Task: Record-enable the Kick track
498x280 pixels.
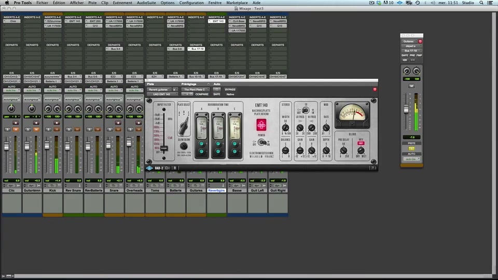Action: (57, 122)
